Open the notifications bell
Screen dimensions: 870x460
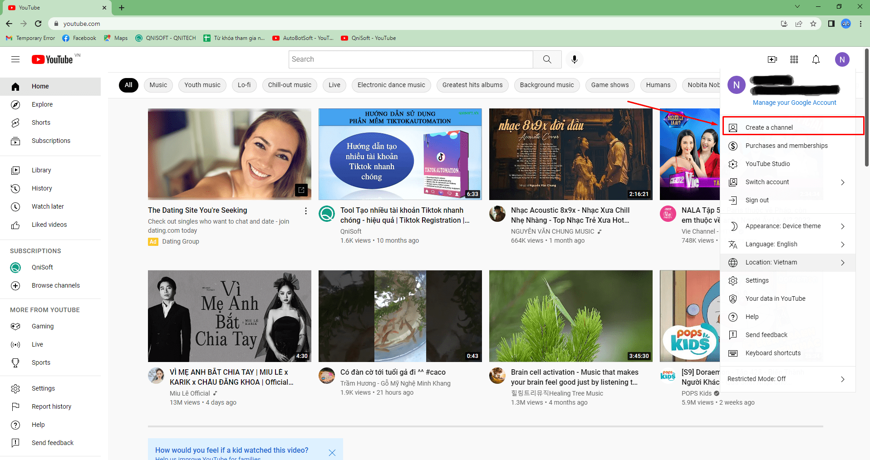(x=816, y=59)
